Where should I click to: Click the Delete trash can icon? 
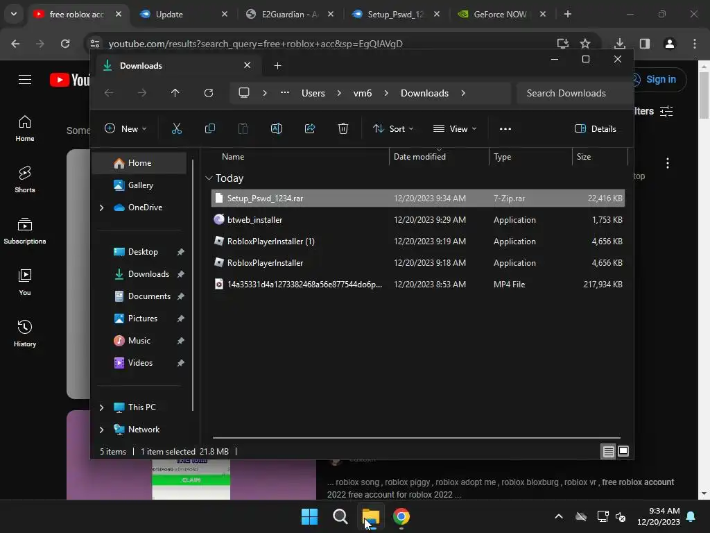point(343,128)
